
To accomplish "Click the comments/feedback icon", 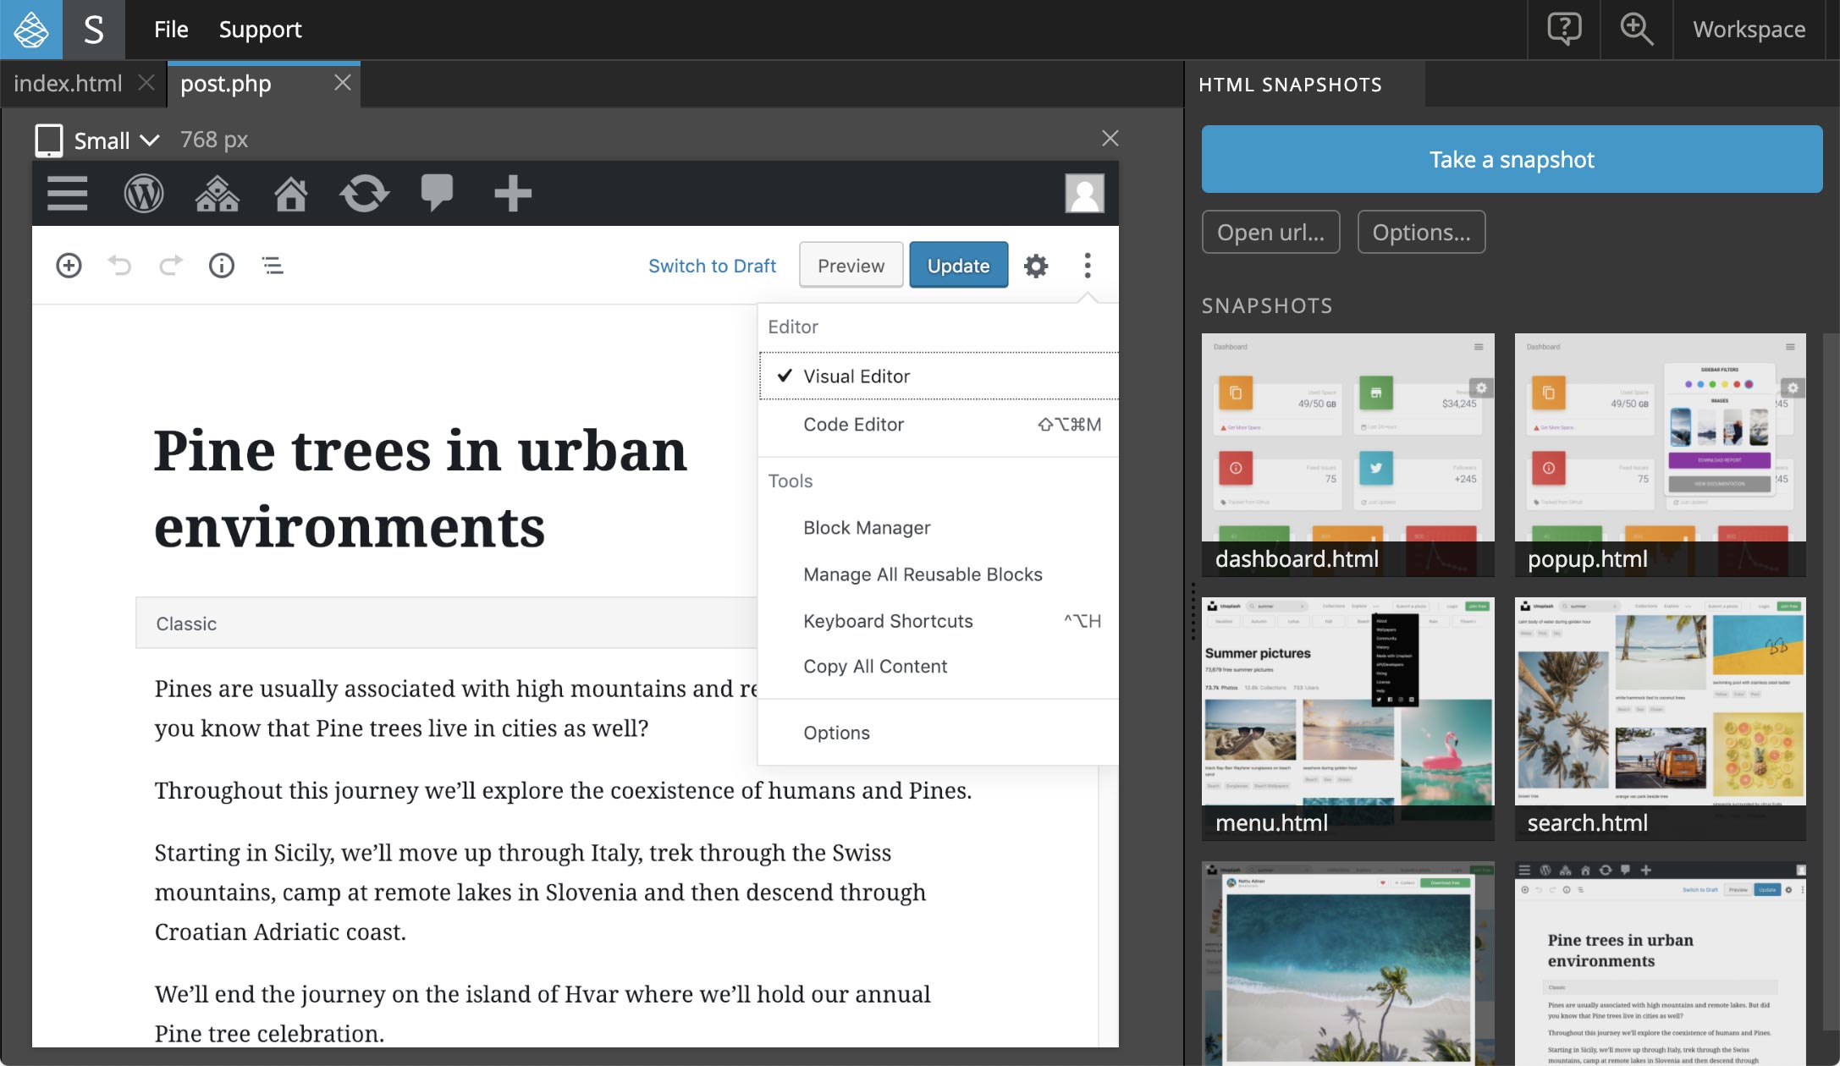I will coord(435,193).
